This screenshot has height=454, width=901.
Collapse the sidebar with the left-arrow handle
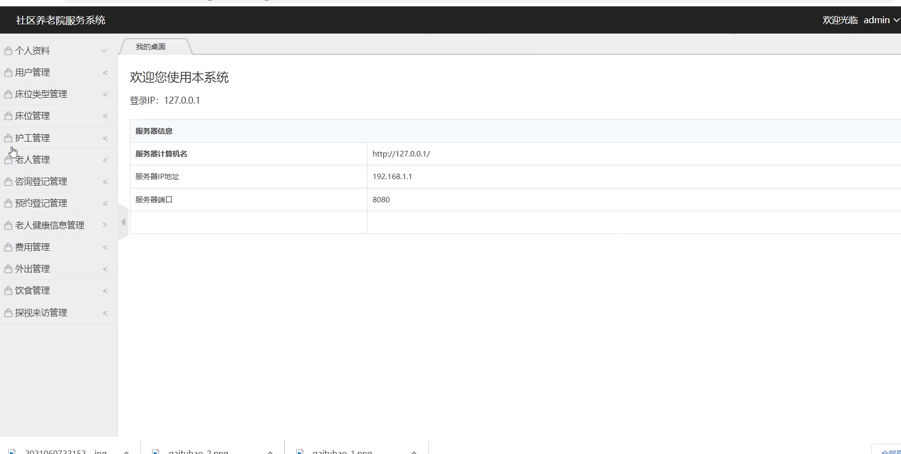(123, 222)
